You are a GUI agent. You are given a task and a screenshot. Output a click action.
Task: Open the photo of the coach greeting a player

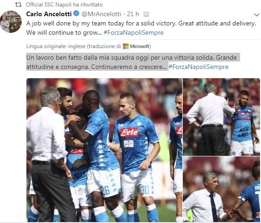221,117
